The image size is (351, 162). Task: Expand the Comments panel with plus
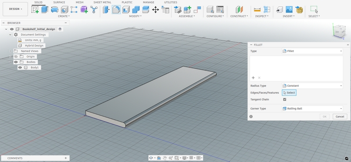click(x=65, y=158)
